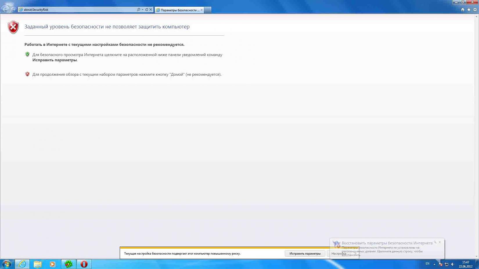
Task: Click the bold text 'Работать в Интернете с текущими настройками'
Action: click(104, 44)
